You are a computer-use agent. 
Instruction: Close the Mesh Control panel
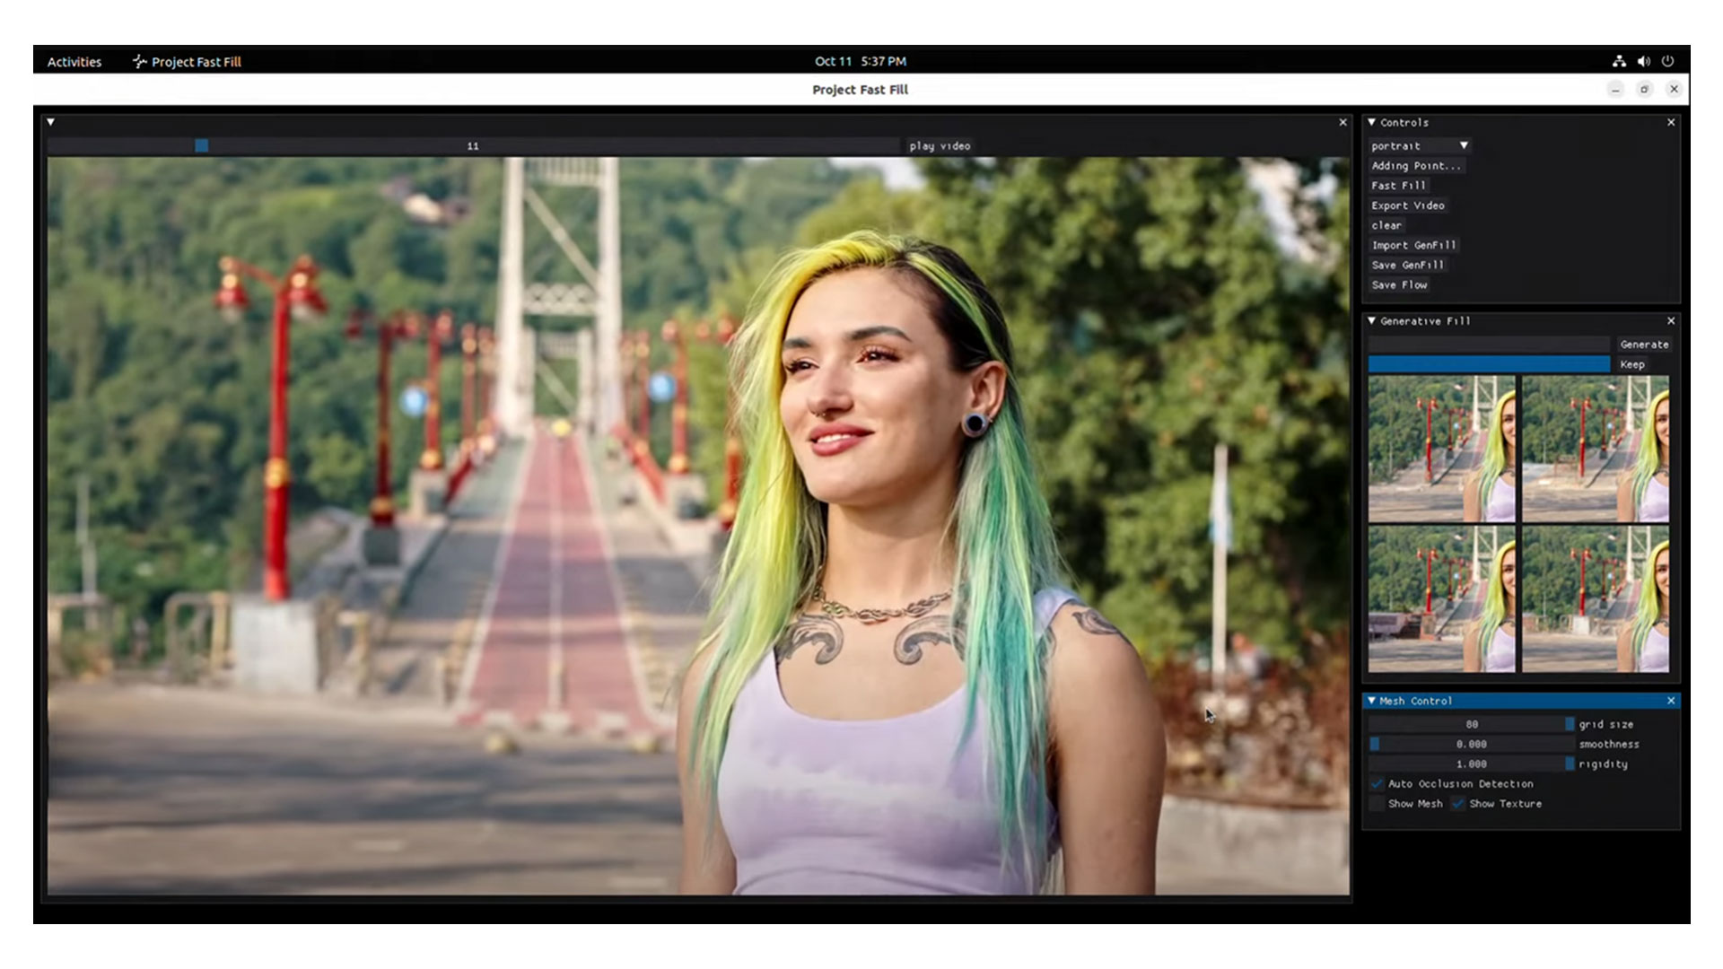pos(1671,701)
